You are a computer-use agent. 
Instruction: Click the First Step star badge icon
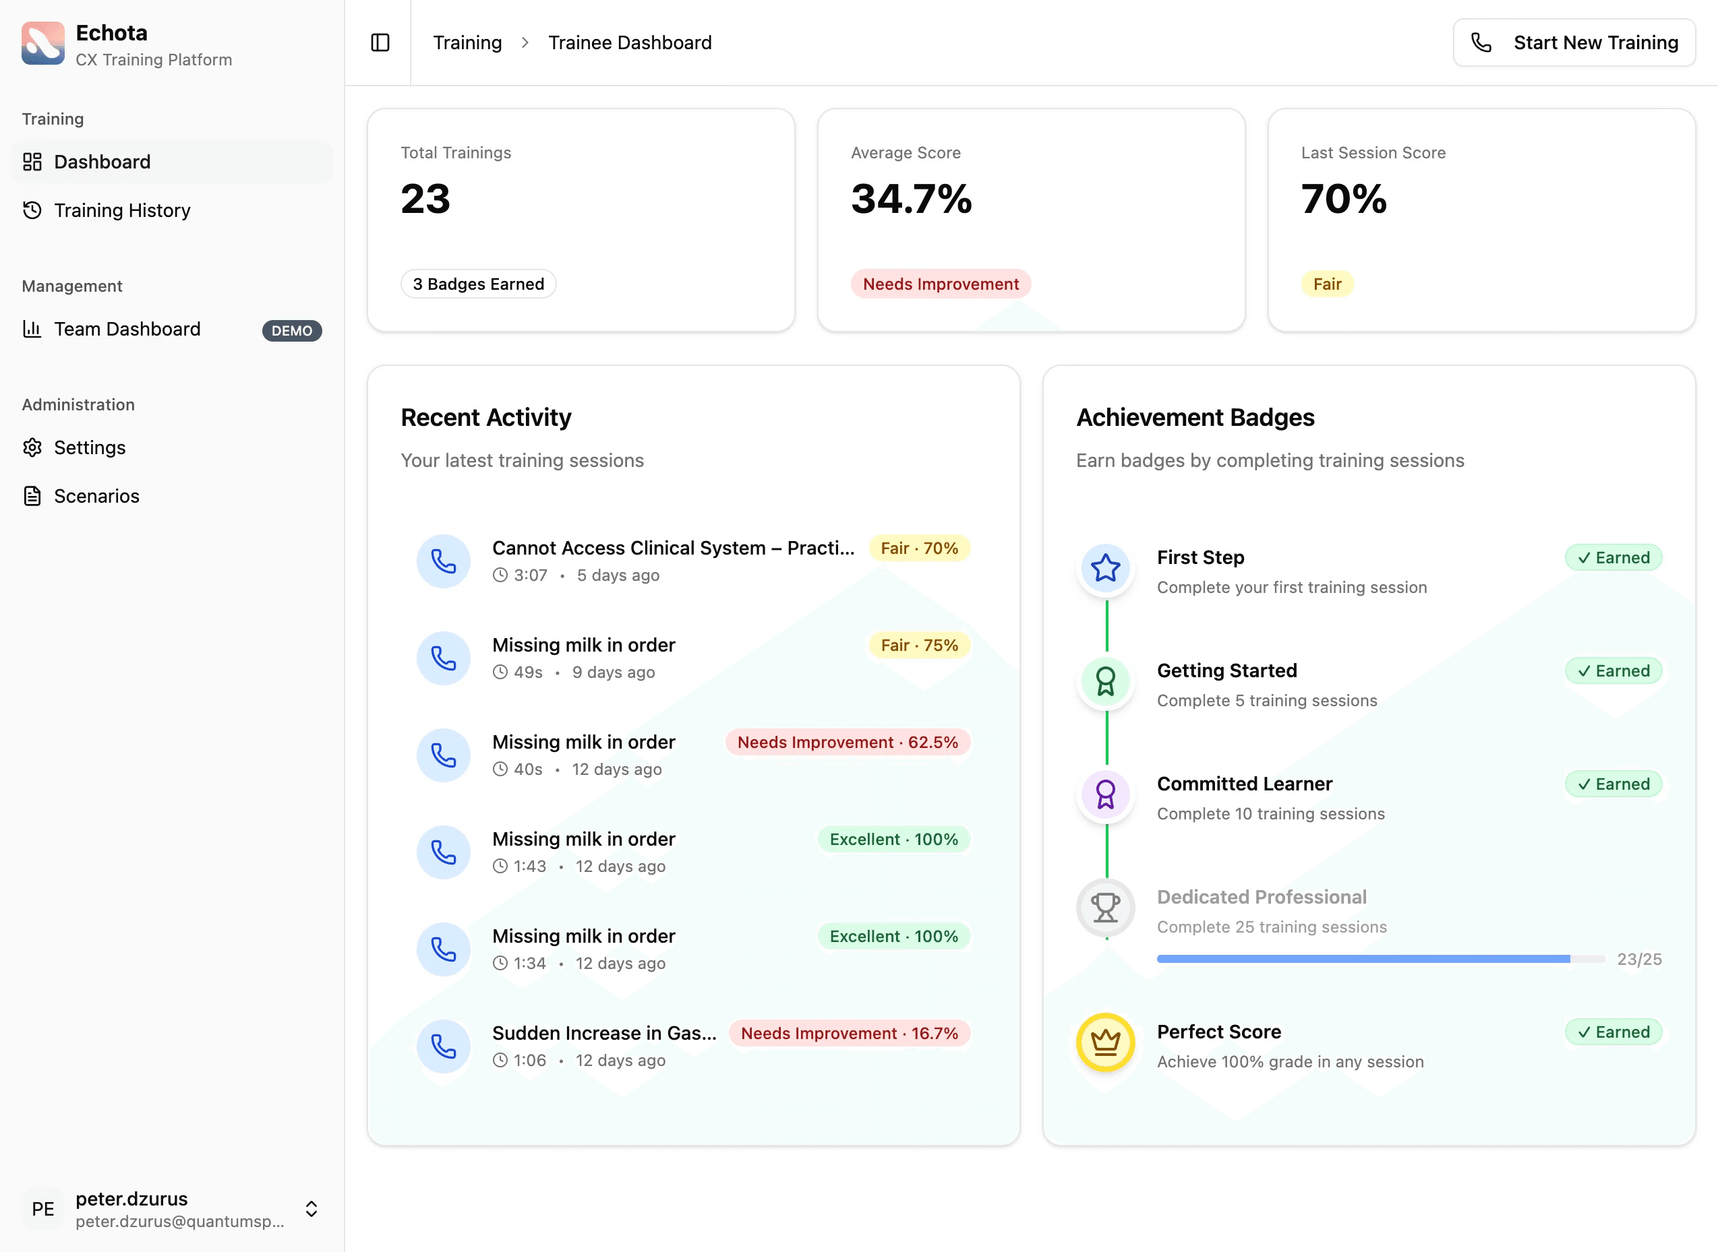(1105, 569)
